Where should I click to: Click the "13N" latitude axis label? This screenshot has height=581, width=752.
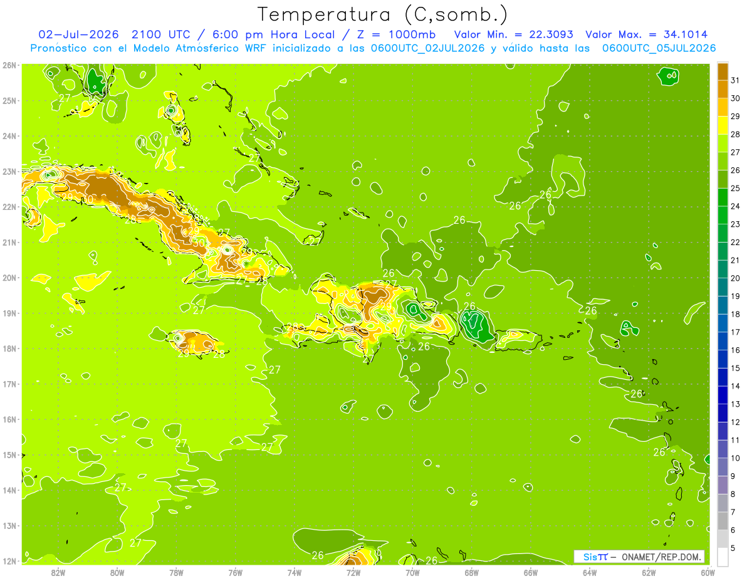click(x=9, y=525)
